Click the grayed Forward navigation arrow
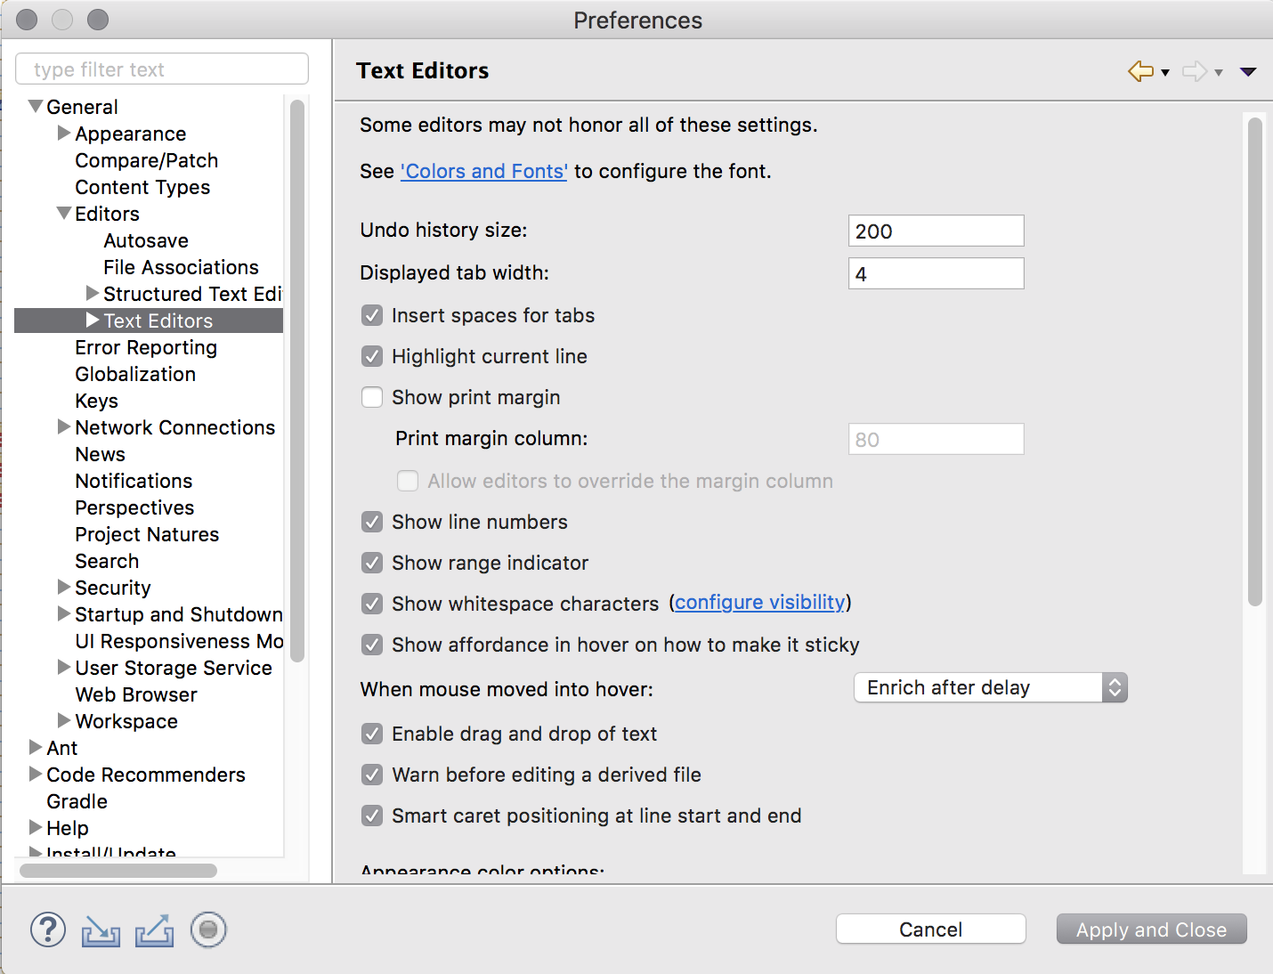 point(1194,71)
